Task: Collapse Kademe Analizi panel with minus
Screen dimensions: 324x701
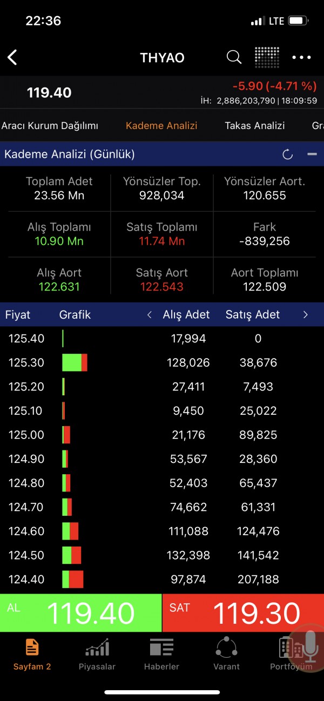Action: coord(312,154)
